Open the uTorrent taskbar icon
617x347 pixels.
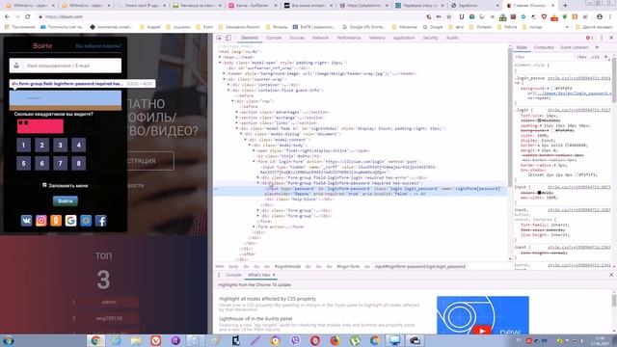click(x=355, y=340)
